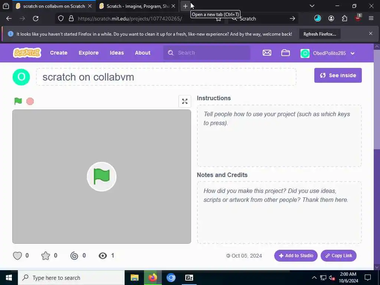Click into the Scratch search field
The width and height of the screenshot is (380, 285).
(207, 53)
